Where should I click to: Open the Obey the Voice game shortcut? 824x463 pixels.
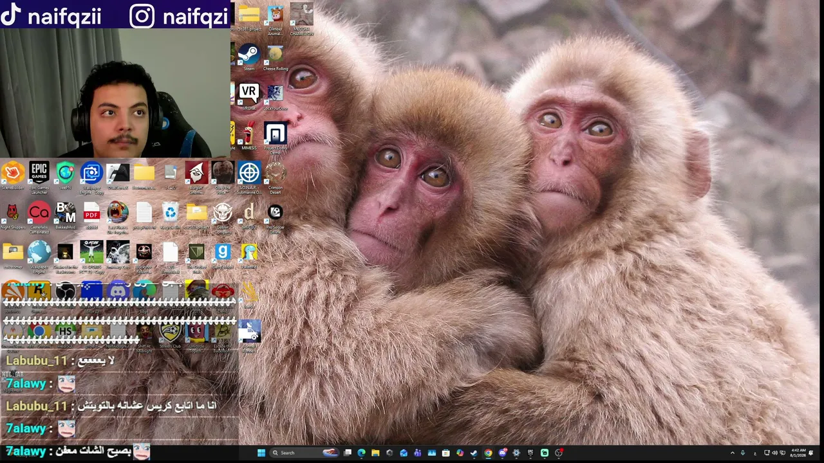click(x=223, y=176)
